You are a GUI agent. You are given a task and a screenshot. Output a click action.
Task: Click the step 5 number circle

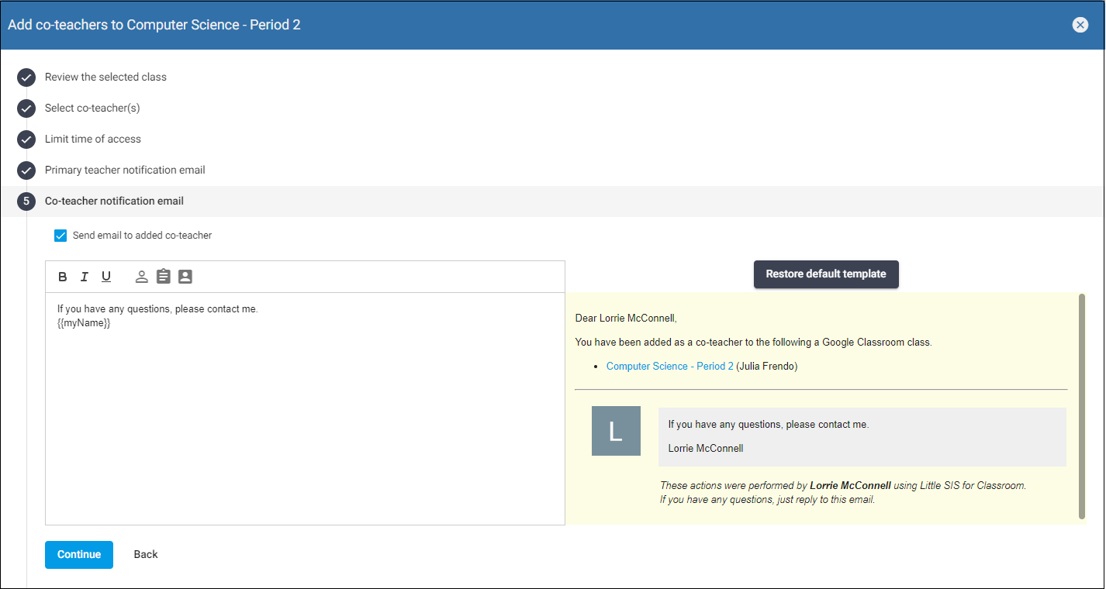pos(26,201)
